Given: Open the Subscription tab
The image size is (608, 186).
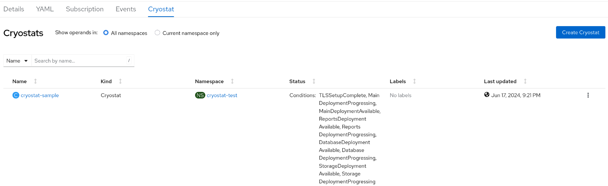Looking at the screenshot, I should (x=85, y=9).
